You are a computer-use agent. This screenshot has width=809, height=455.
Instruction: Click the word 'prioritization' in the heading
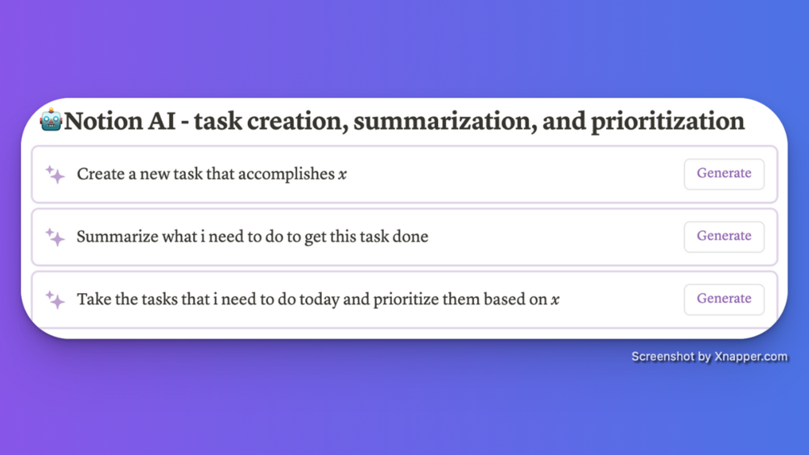[x=667, y=122]
